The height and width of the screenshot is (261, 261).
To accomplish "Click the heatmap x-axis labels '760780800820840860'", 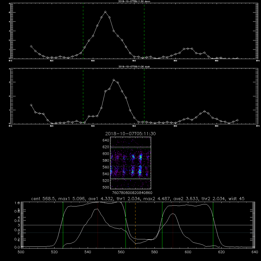I will [x=132, y=193].
